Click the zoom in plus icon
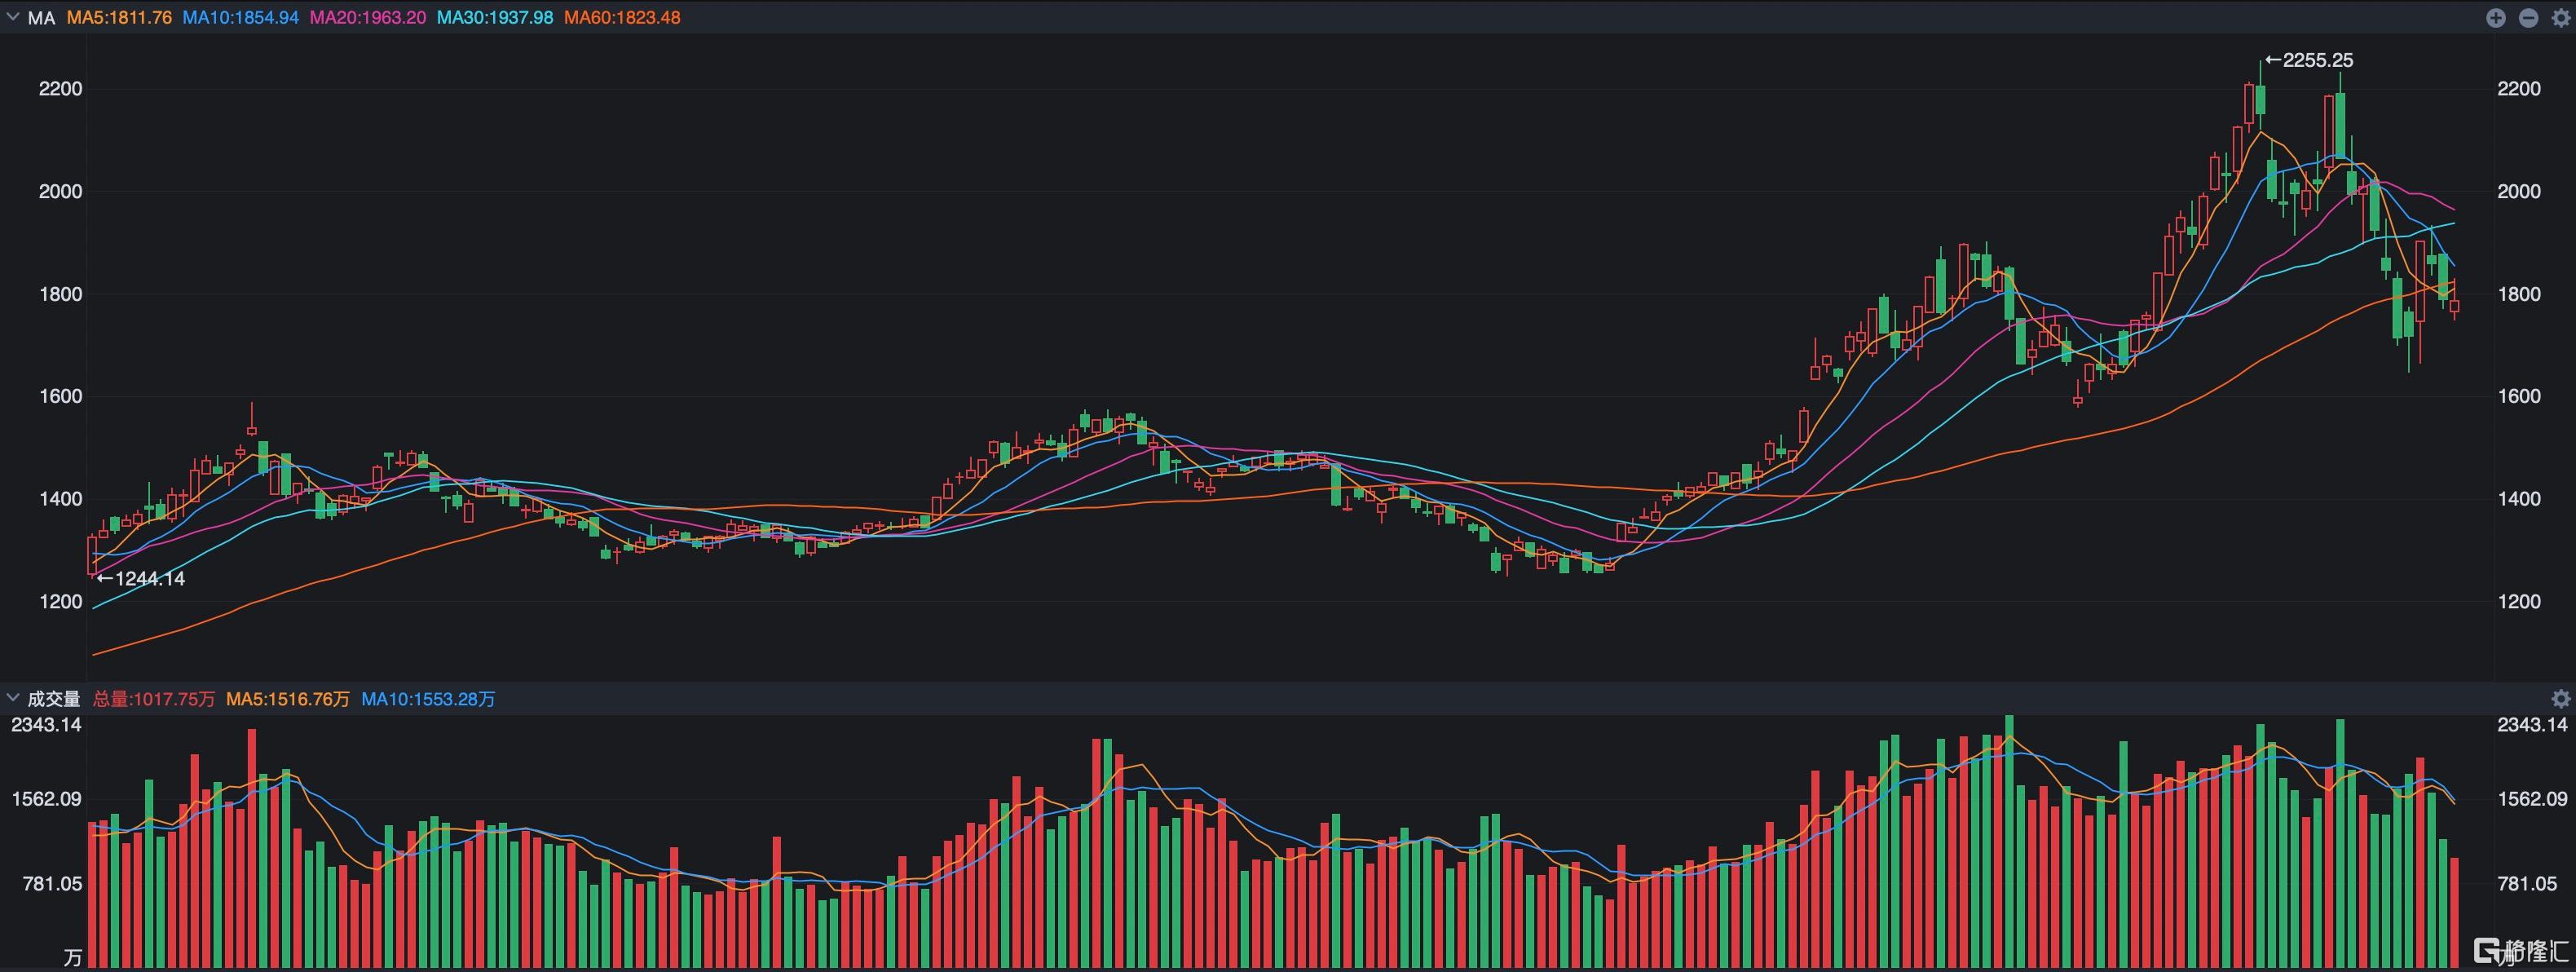This screenshot has height=972, width=2576. click(2496, 18)
